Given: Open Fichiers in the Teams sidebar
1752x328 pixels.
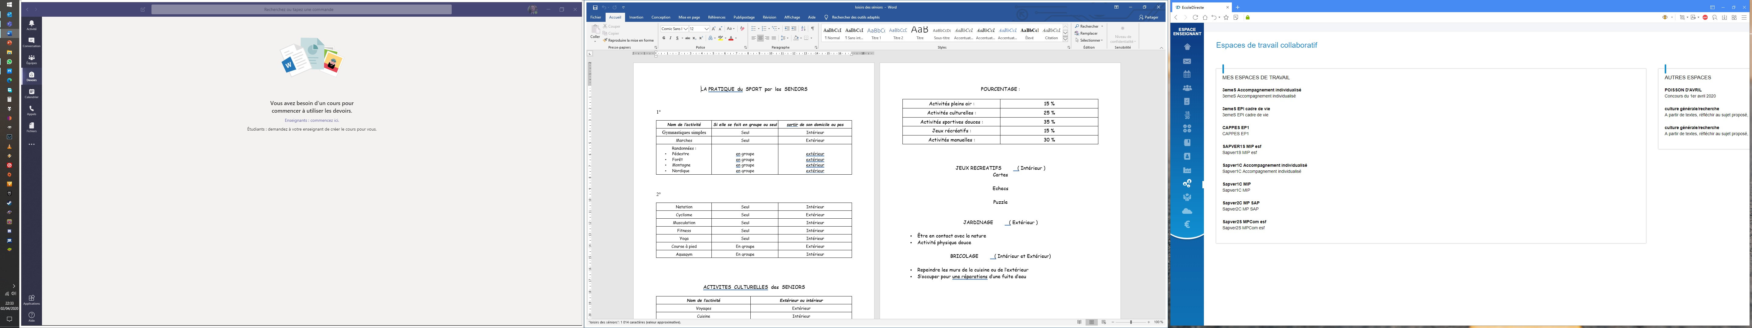Looking at the screenshot, I should 31,127.
